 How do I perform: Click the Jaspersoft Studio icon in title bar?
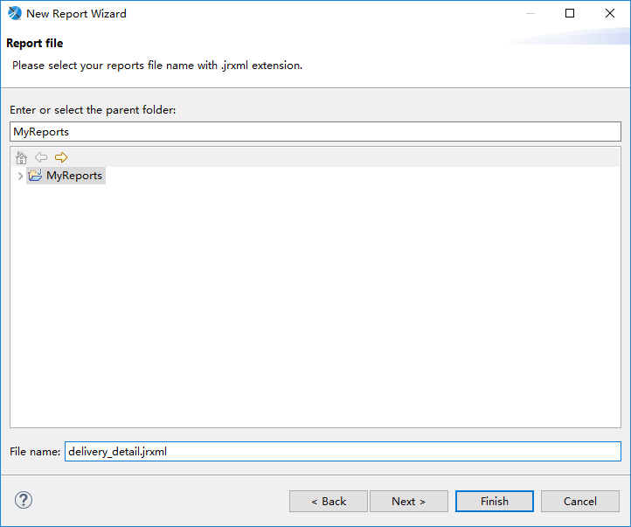(x=15, y=13)
